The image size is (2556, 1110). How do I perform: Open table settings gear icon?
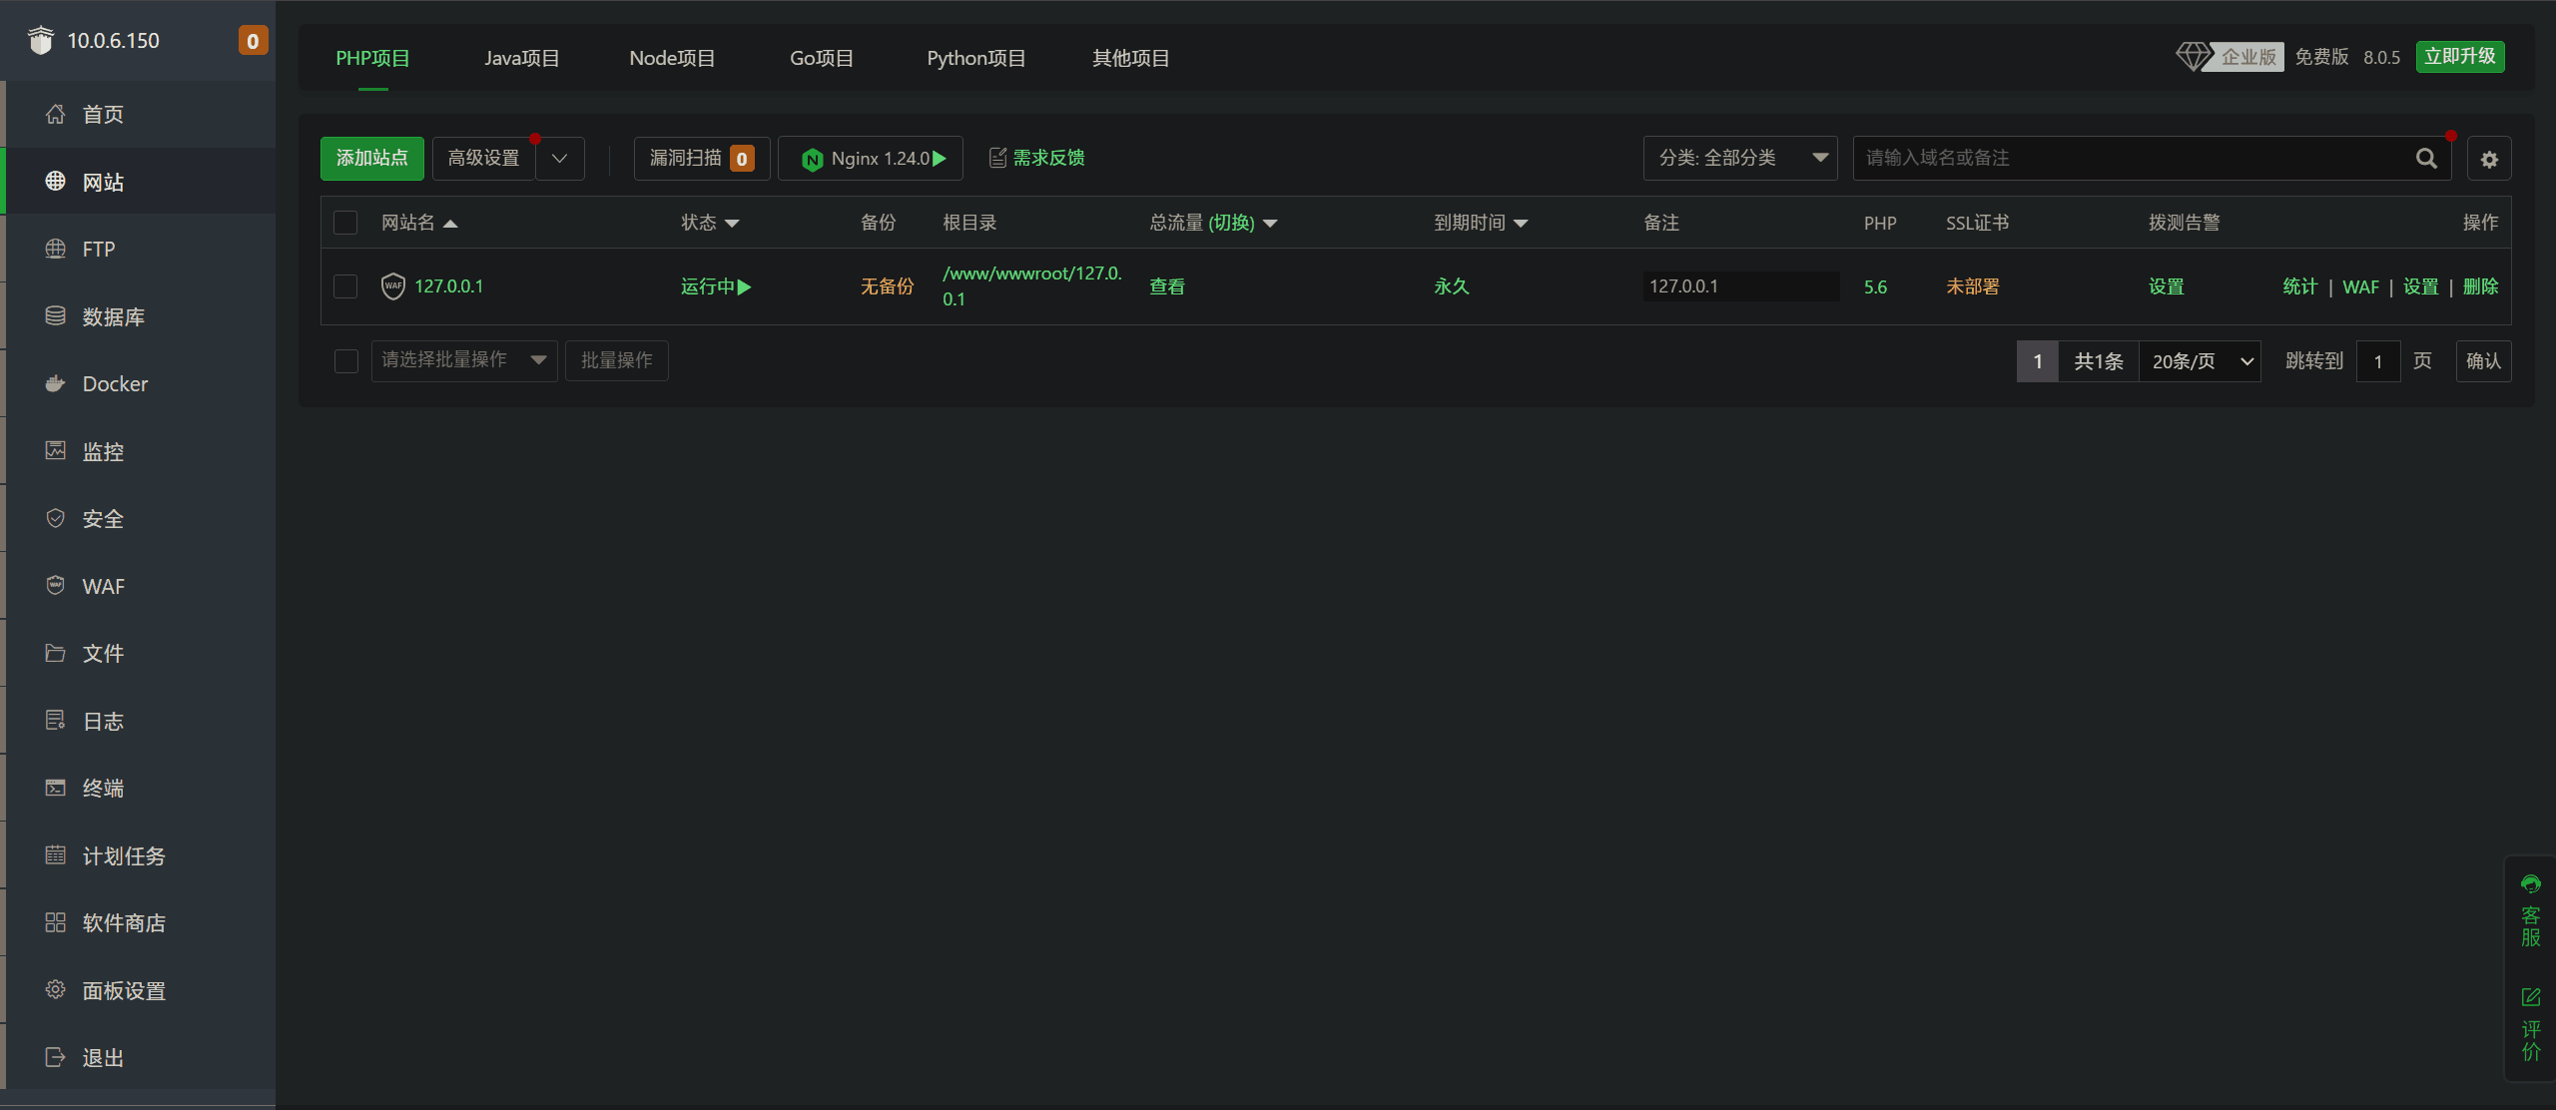coord(2489,159)
